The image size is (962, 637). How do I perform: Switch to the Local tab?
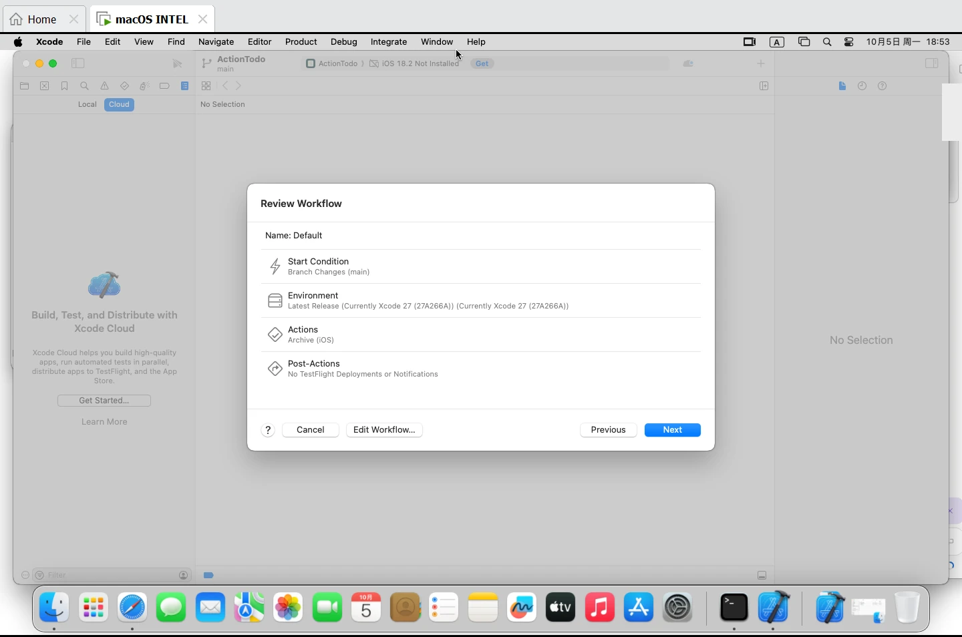[x=87, y=105]
